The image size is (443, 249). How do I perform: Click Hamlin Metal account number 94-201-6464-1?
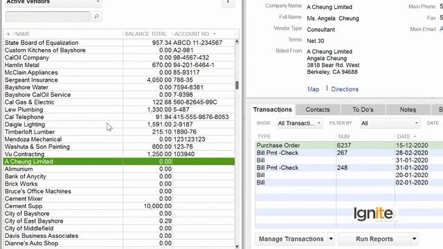[x=194, y=65]
